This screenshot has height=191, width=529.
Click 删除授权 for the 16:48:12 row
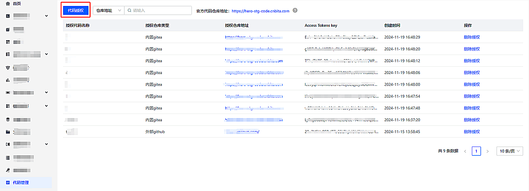(472, 61)
